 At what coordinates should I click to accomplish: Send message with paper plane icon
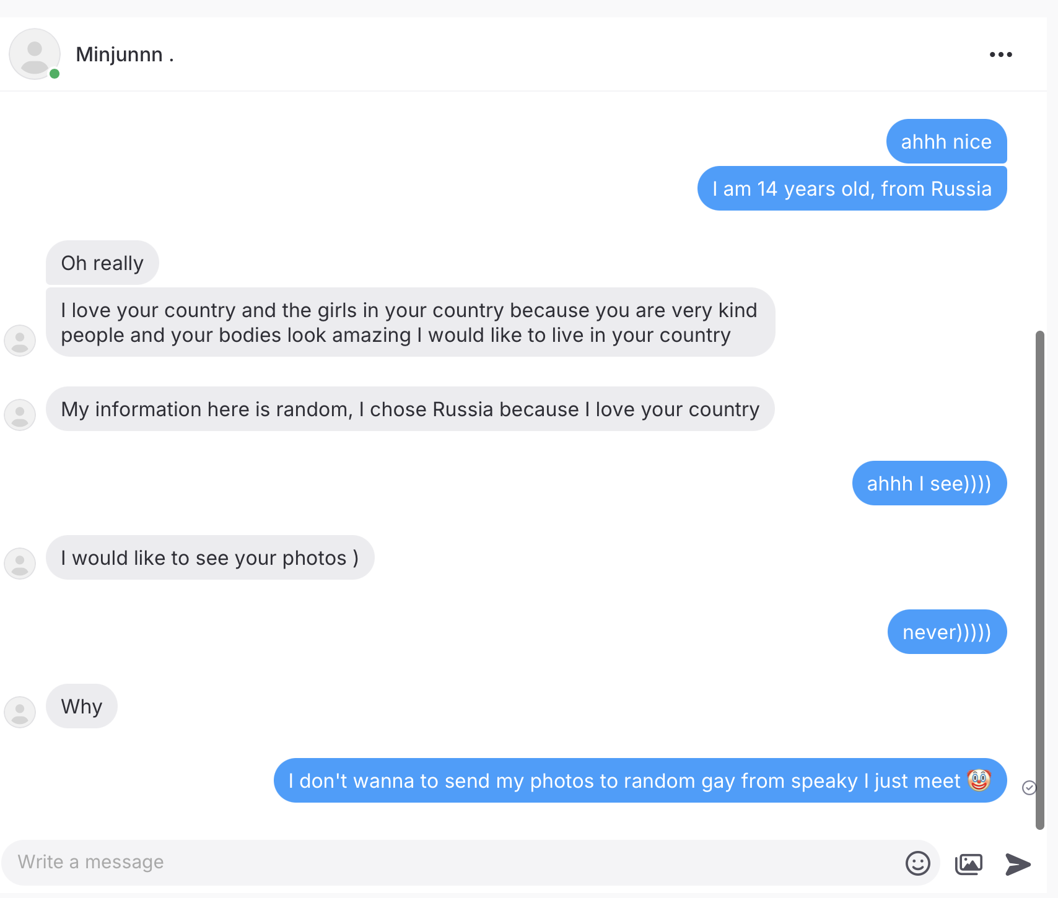pos(1018,863)
